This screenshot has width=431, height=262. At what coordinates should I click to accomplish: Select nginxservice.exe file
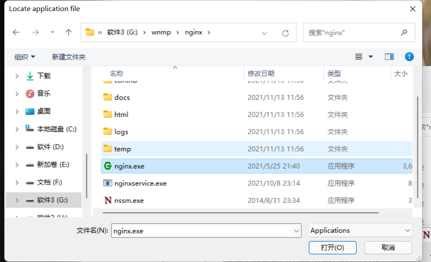tap(257, 183)
